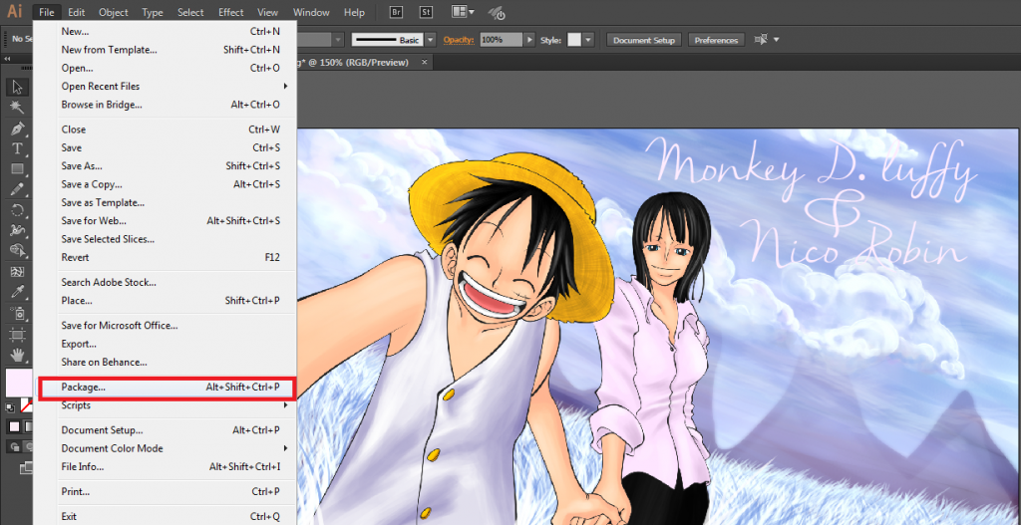Choose Search Adobe Stock...
The image size is (1021, 525).
(167, 282)
